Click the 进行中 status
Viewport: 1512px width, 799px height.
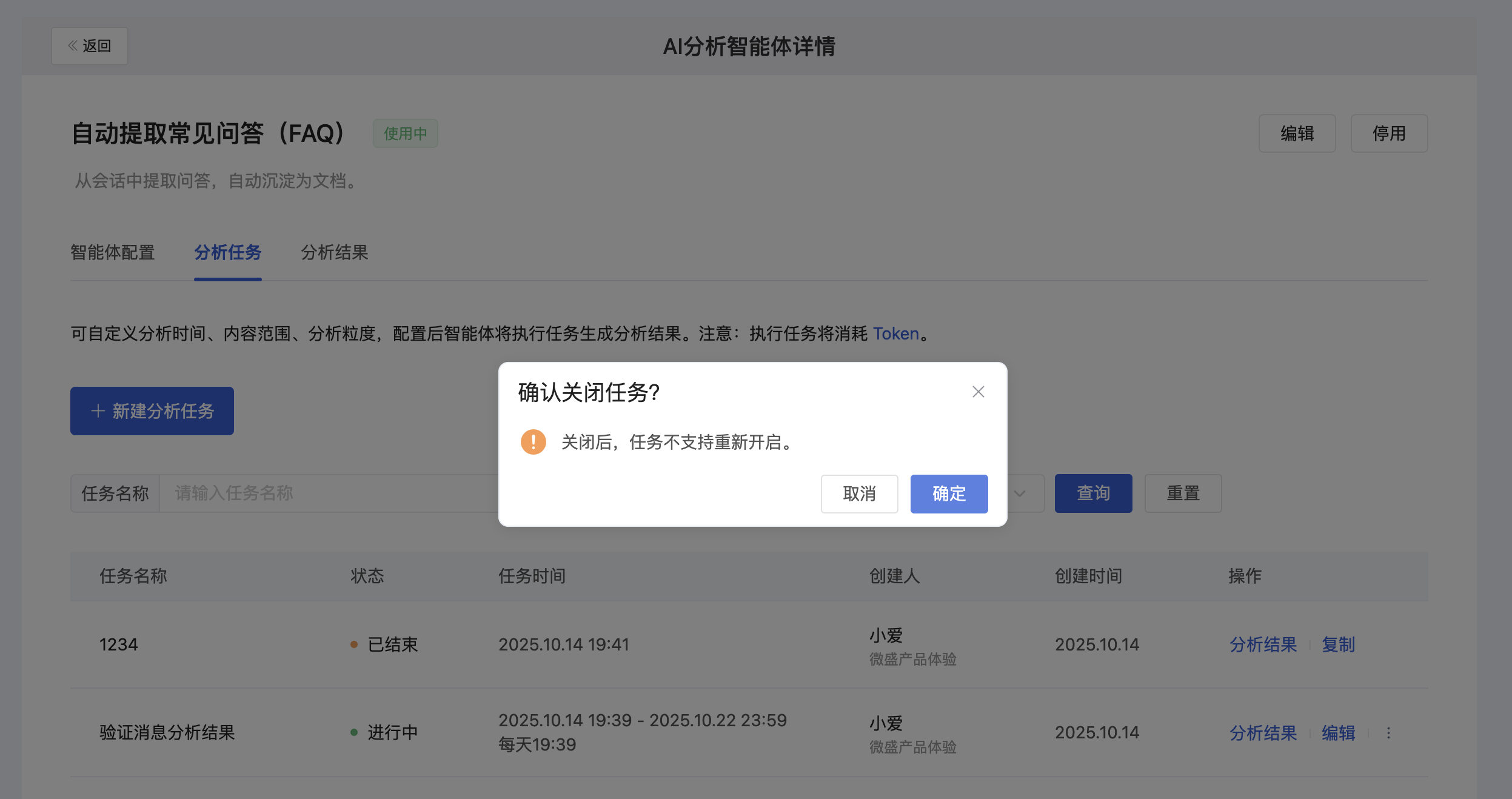pos(384,733)
